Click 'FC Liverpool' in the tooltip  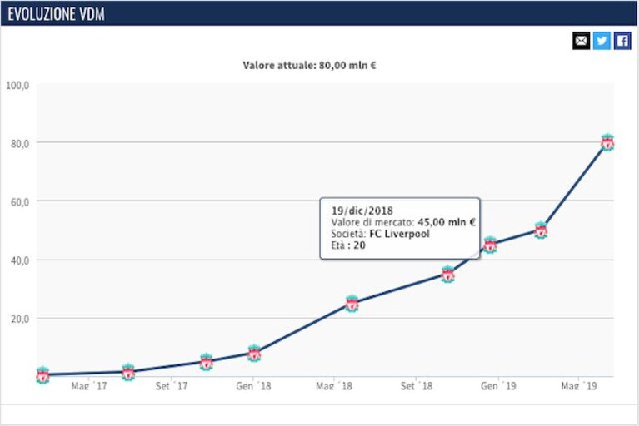399,234
